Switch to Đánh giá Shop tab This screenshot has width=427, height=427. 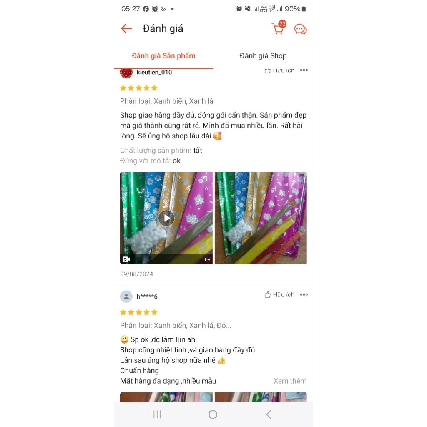pyautogui.click(x=263, y=56)
